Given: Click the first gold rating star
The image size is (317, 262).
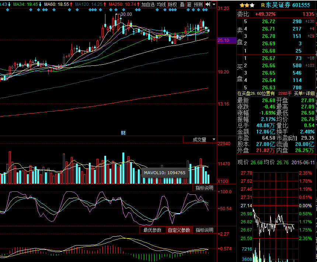Looking at the screenshot, I should [x=242, y=6].
